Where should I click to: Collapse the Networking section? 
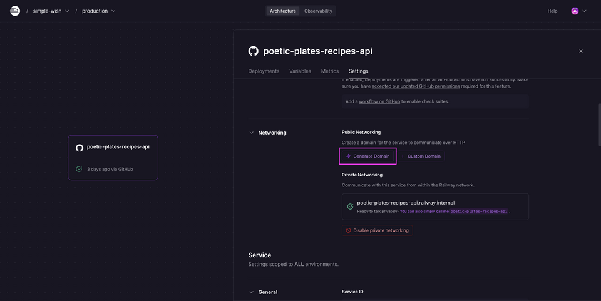252,133
